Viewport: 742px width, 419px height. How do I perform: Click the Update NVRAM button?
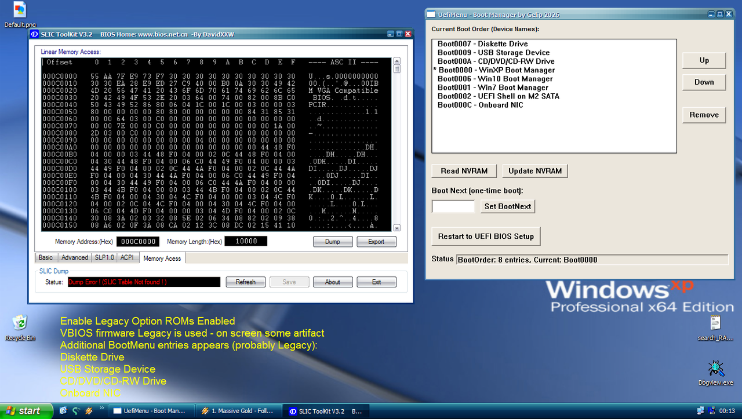tap(535, 171)
